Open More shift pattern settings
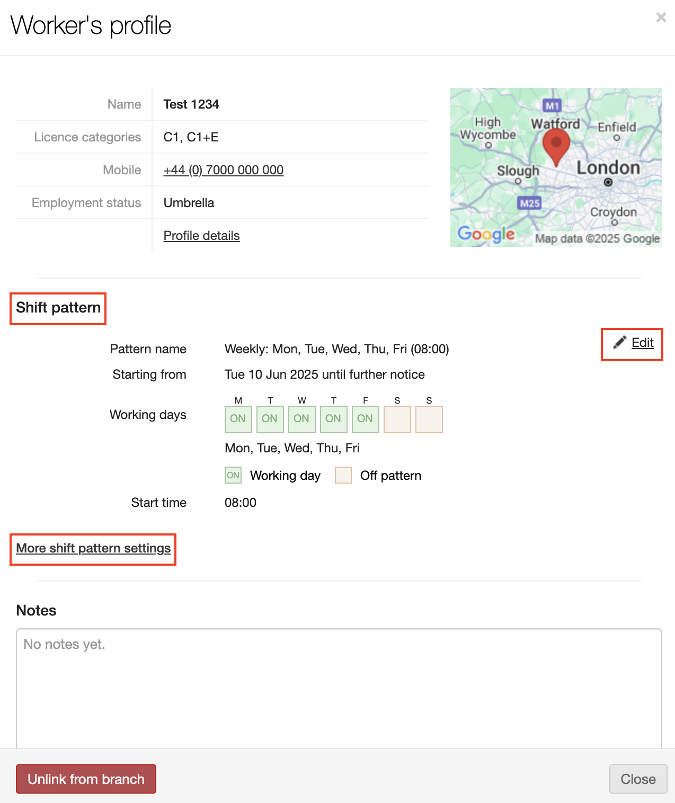This screenshot has height=803, width=675. point(93,548)
